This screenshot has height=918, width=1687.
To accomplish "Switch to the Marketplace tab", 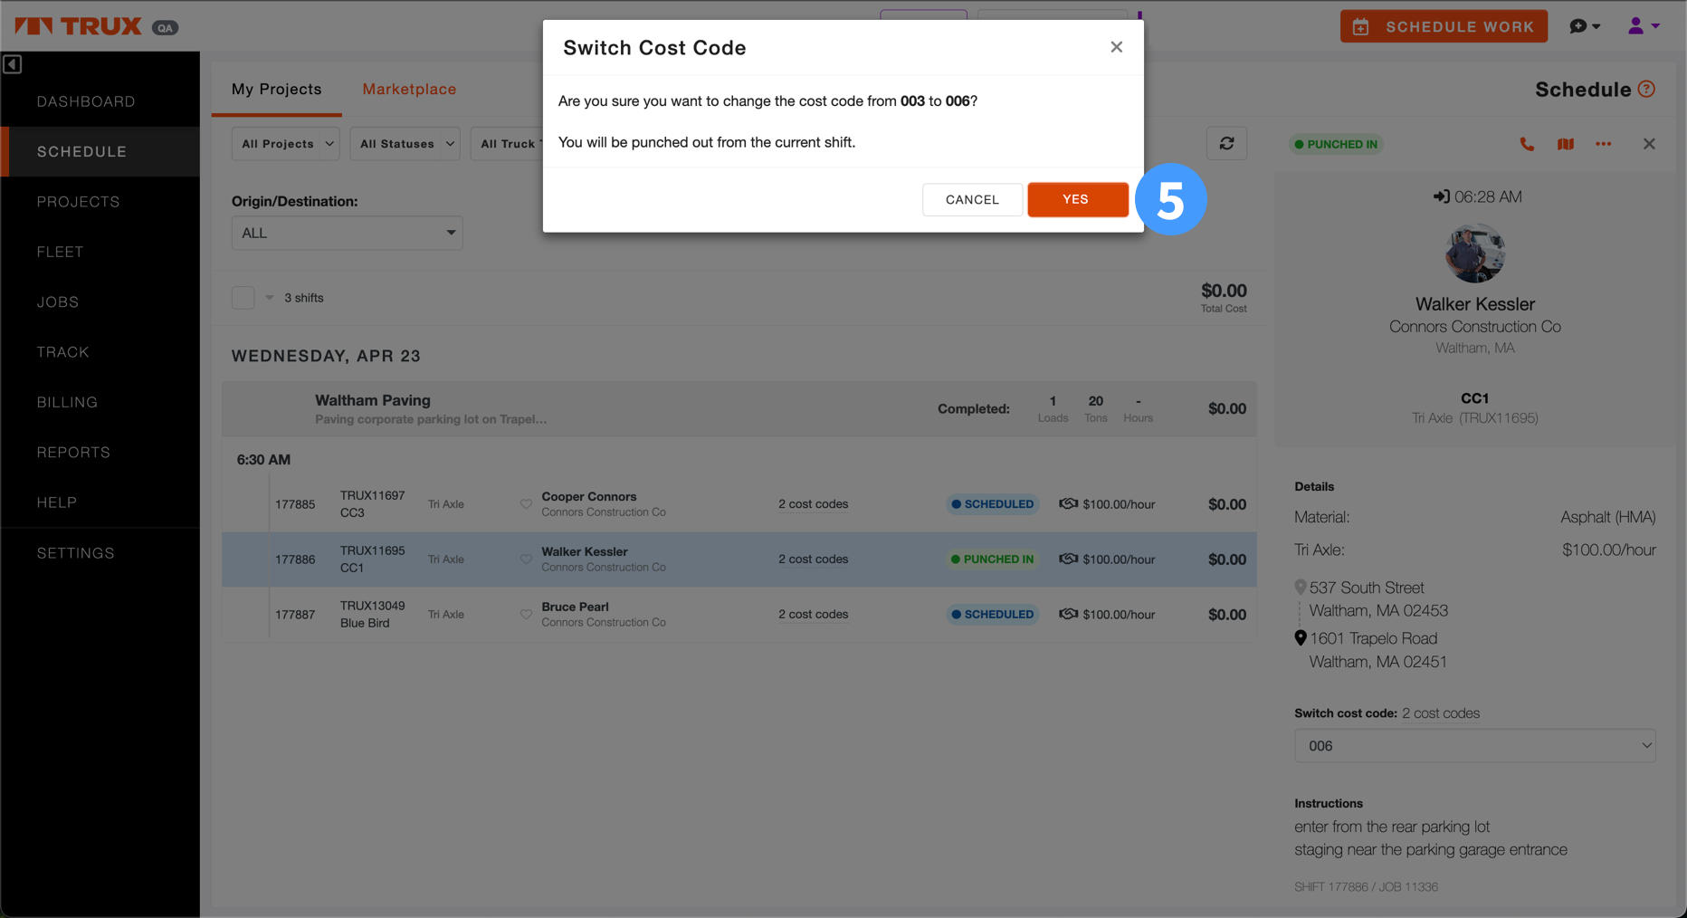I will (x=409, y=89).
